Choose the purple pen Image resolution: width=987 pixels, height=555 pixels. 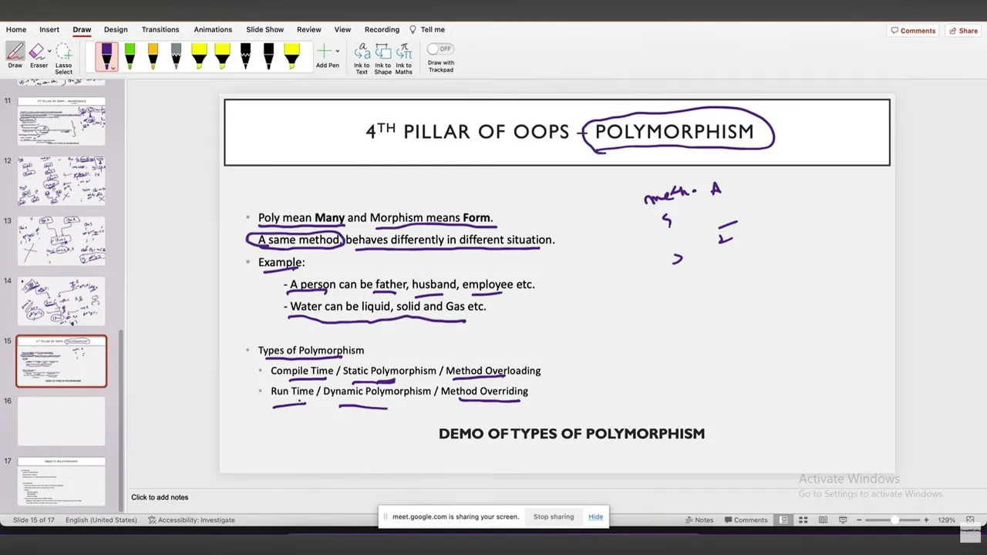[x=106, y=56]
